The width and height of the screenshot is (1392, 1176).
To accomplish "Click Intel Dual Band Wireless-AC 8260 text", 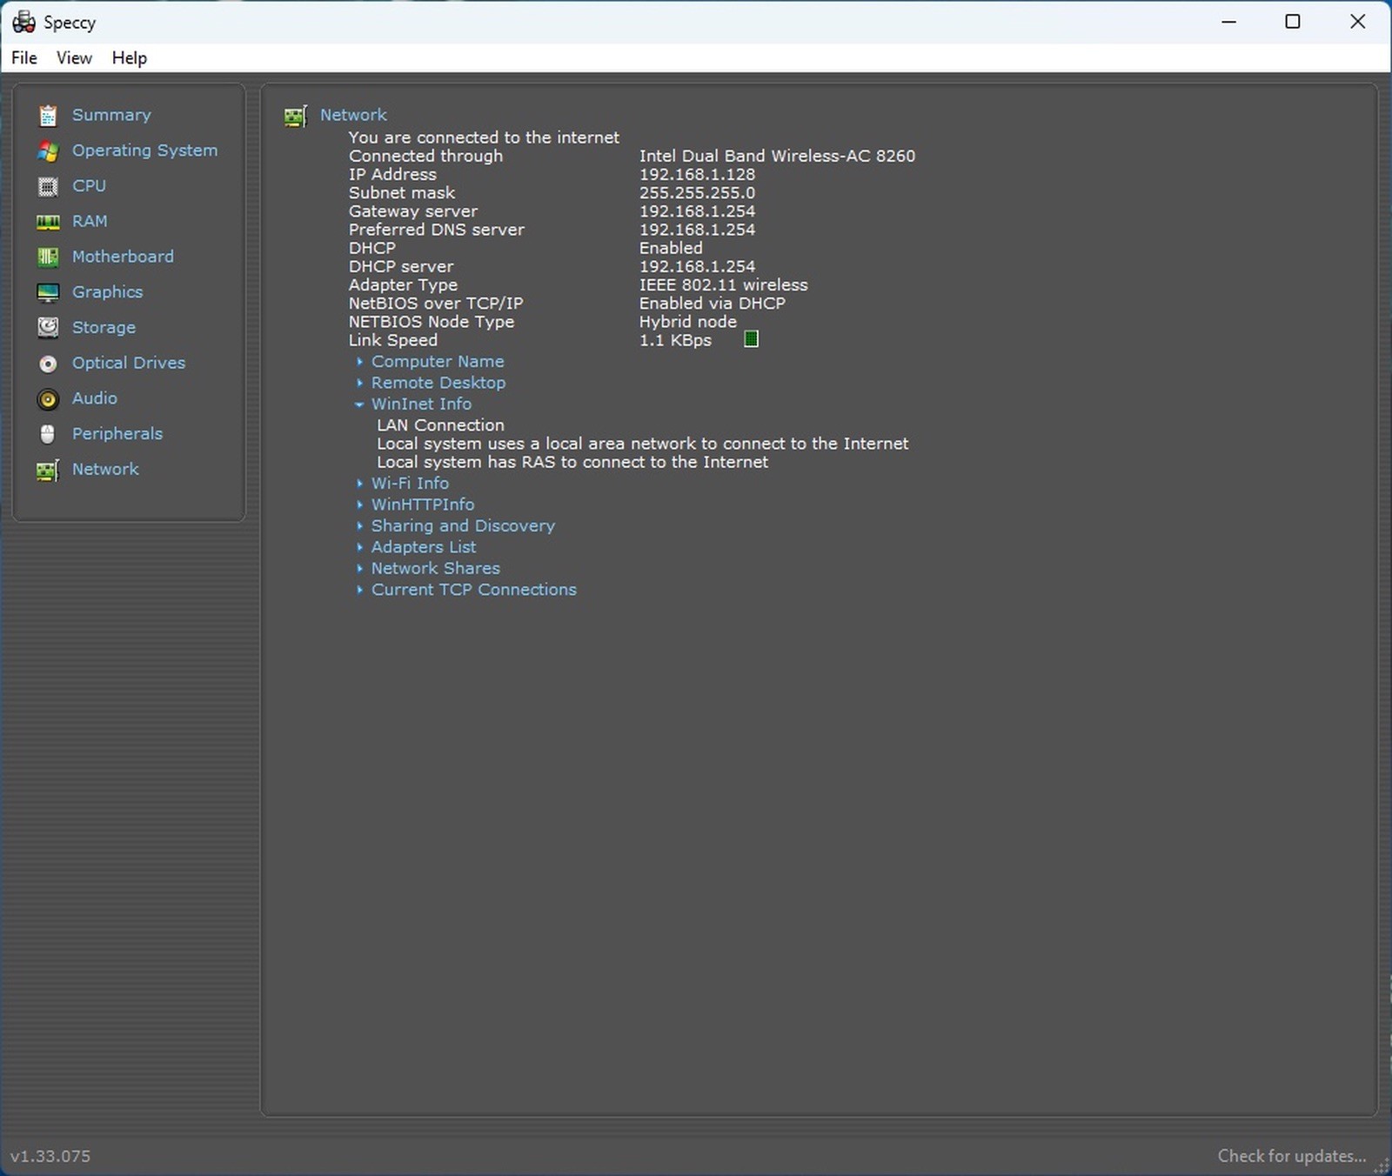I will pyautogui.click(x=777, y=156).
